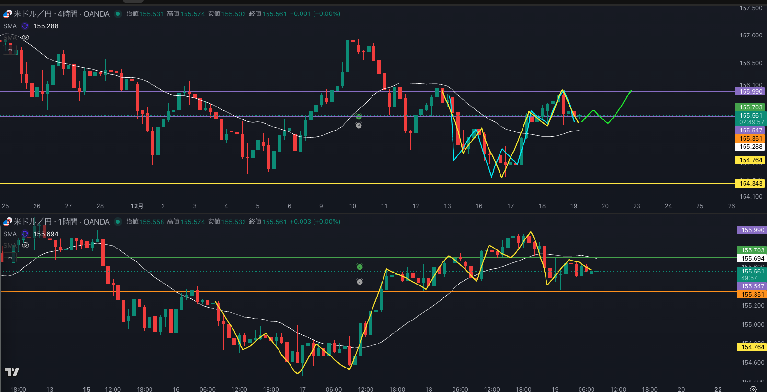Click the USD/JPY flag icon on 4-hour chart
The height and width of the screenshot is (392, 767).
pos(7,14)
